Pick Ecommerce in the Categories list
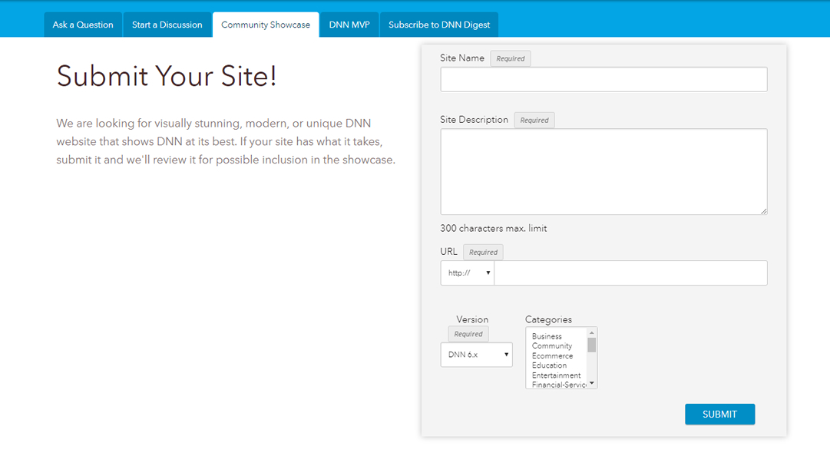 tap(552, 356)
